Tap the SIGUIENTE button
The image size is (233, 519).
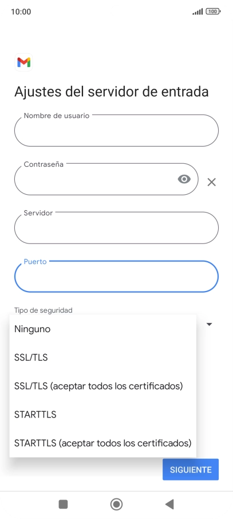[x=191, y=469]
